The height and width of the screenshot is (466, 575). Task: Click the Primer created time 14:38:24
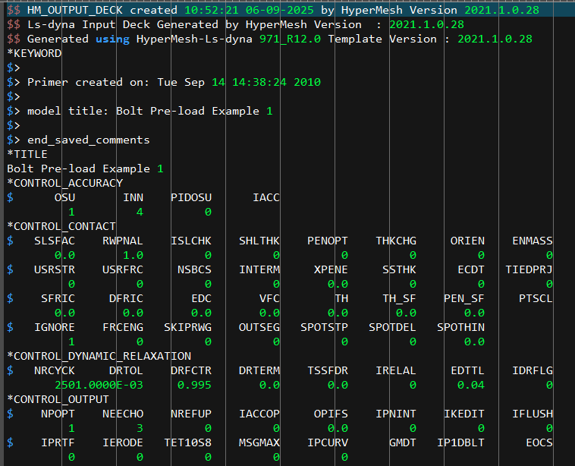pyautogui.click(x=259, y=82)
